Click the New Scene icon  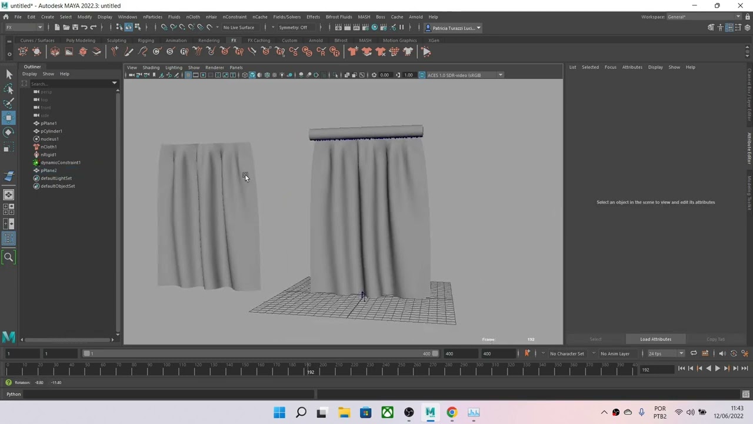click(x=57, y=28)
